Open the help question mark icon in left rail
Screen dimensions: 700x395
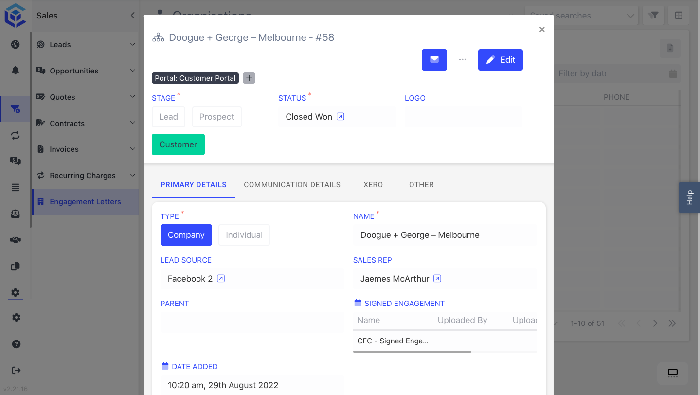16,344
